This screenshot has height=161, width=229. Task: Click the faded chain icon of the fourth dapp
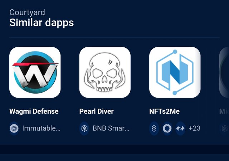[x=224, y=128]
